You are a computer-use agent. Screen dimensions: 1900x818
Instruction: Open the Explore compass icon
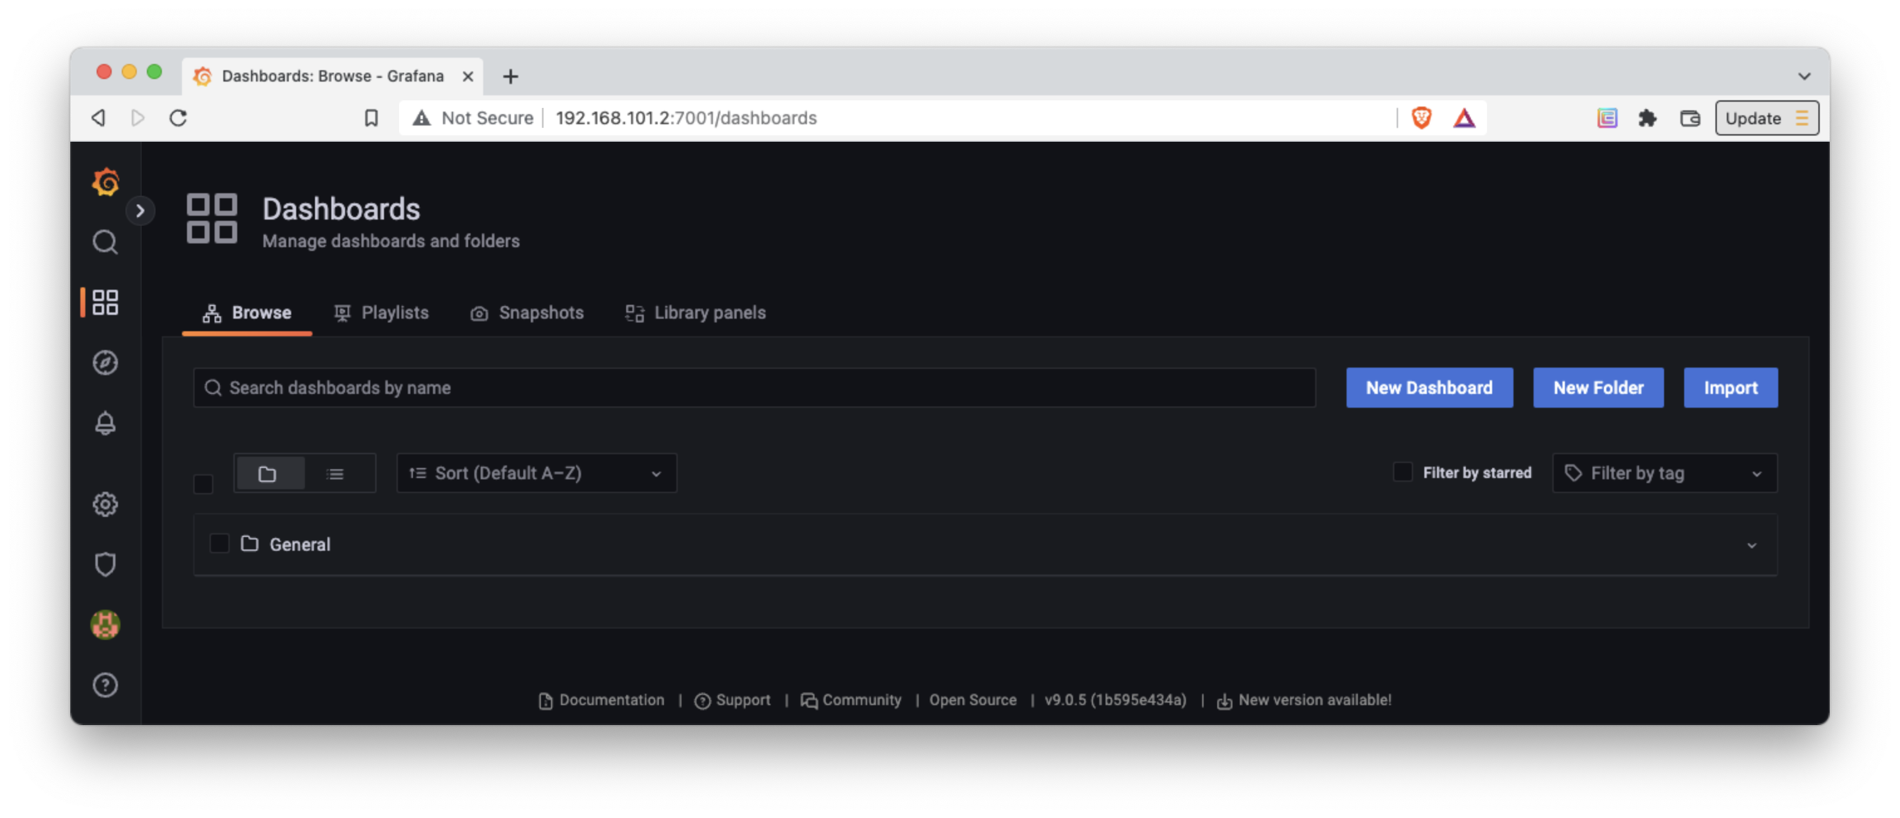point(105,362)
